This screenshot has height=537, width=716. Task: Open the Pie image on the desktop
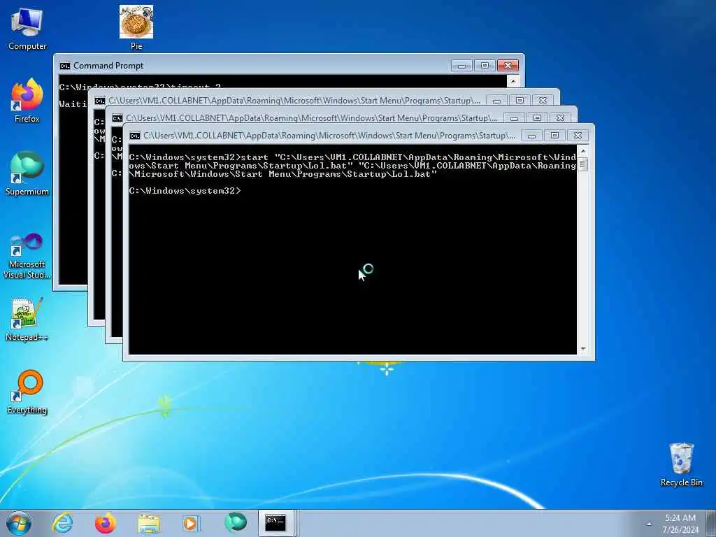pos(136,27)
